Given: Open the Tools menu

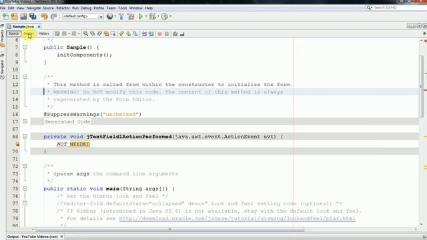Looking at the screenshot, I should coord(123,8).
